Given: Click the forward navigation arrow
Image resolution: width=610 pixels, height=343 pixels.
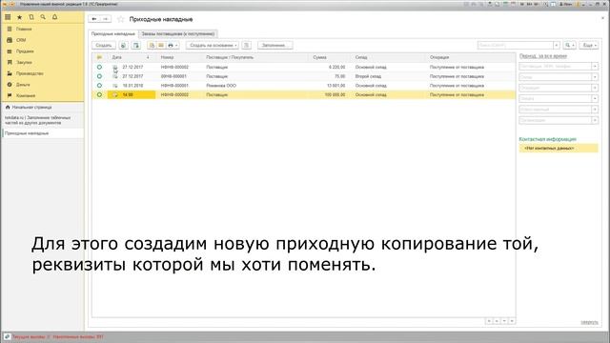Looking at the screenshot, I should point(106,19).
